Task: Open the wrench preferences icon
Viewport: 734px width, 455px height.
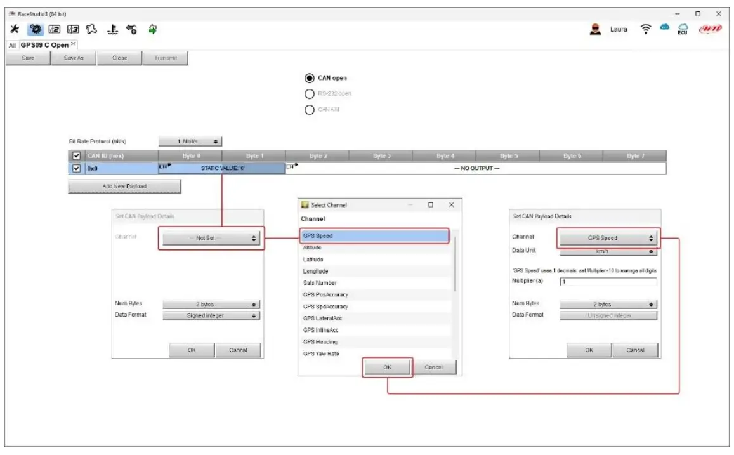Action: pyautogui.click(x=14, y=29)
